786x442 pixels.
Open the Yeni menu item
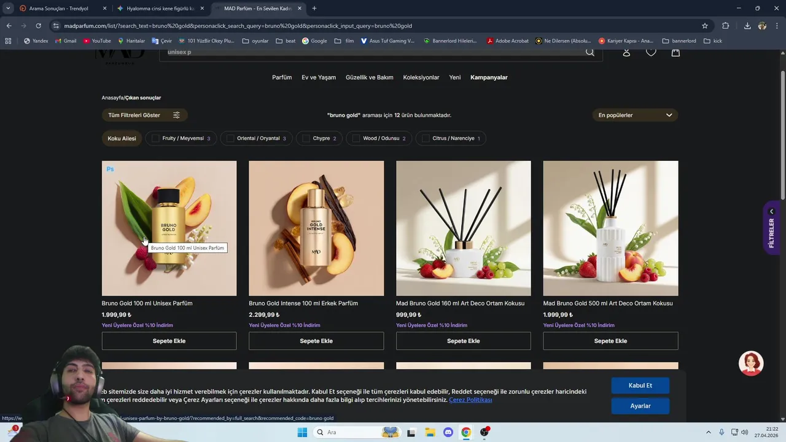(x=455, y=77)
